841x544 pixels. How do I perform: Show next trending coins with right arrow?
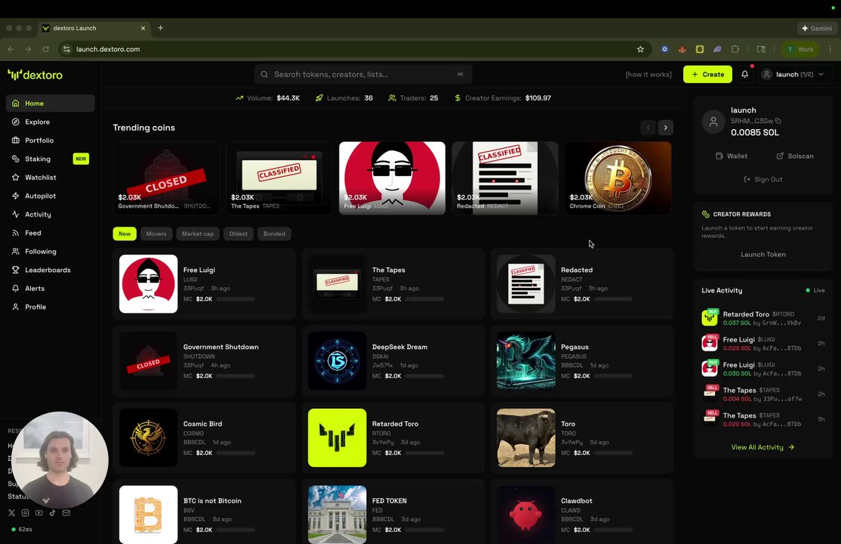click(x=666, y=128)
